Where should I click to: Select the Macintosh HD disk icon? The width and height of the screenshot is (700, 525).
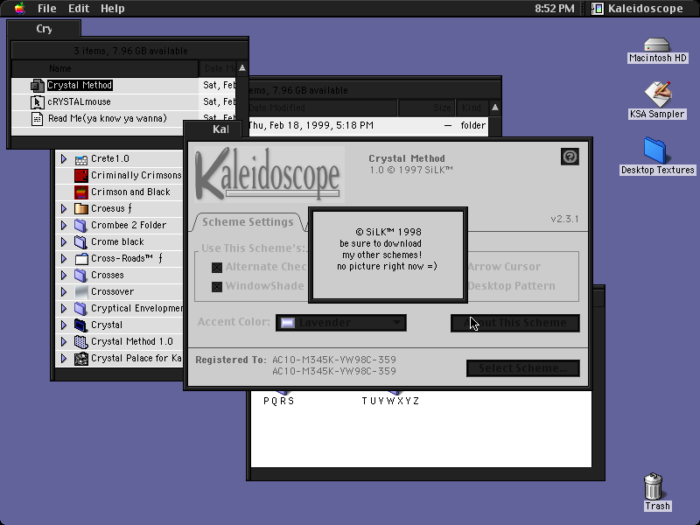coord(657,45)
